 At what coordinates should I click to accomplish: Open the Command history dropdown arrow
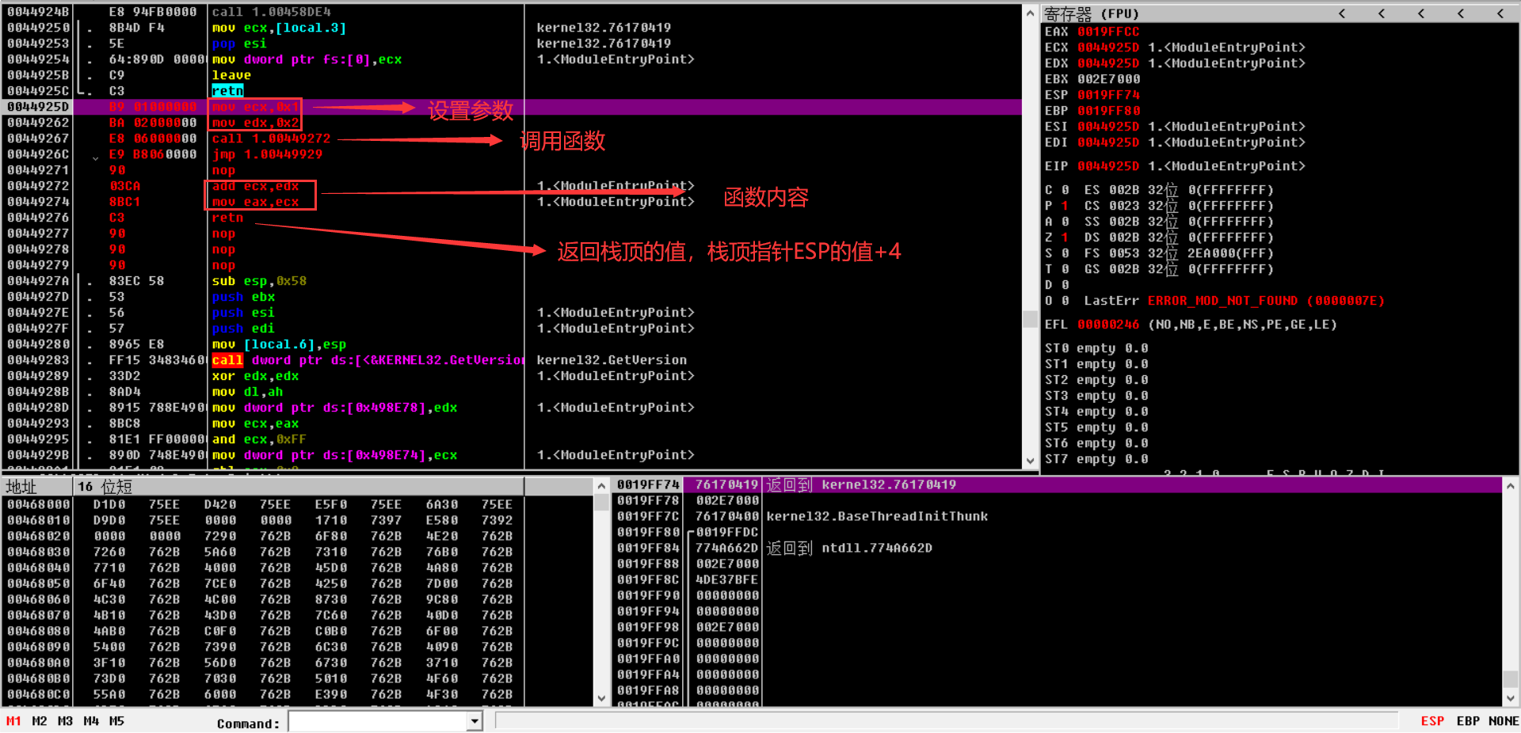pos(475,721)
